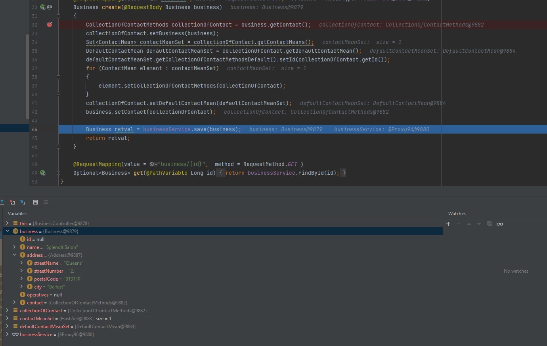The width and height of the screenshot is (547, 346).
Task: Open the "business/{id}" URL mapping link
Action: (182, 164)
